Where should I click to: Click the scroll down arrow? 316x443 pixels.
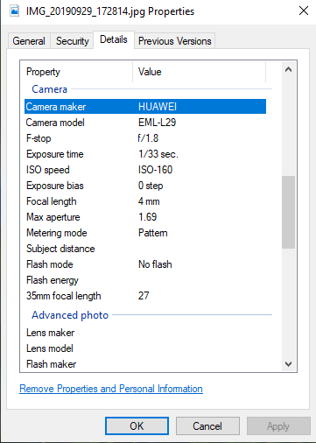point(288,364)
